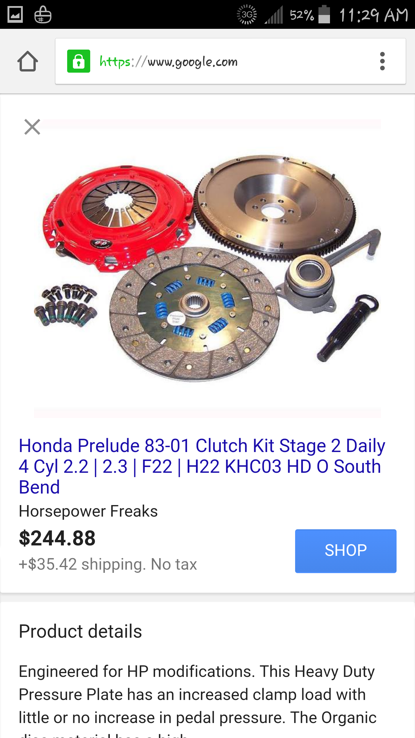Tap the keyboard notification icon in status bar

pyautogui.click(x=43, y=14)
